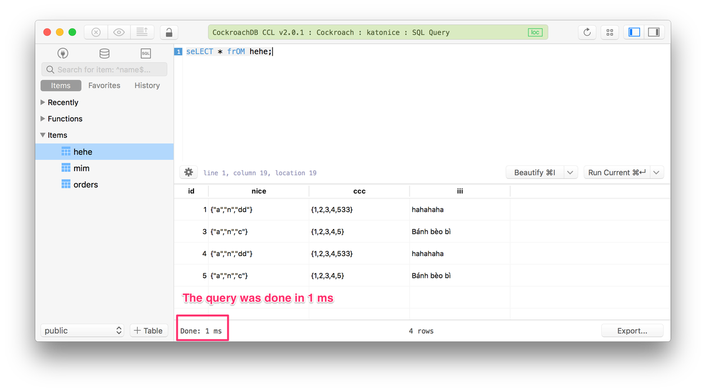This screenshot has width=706, height=392.
Task: Click the lock icon in toolbar
Action: [169, 32]
